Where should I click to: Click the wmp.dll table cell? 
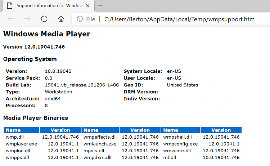(x=15, y=137)
